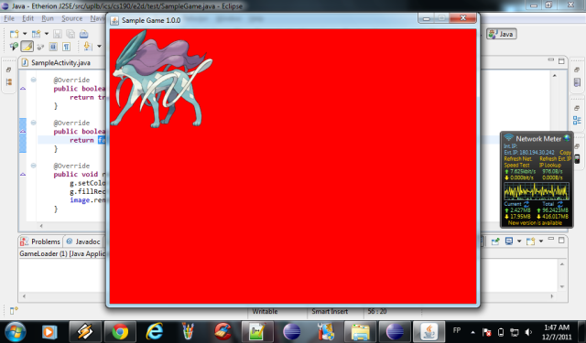Click Speed Test in Network Meter

click(x=516, y=165)
